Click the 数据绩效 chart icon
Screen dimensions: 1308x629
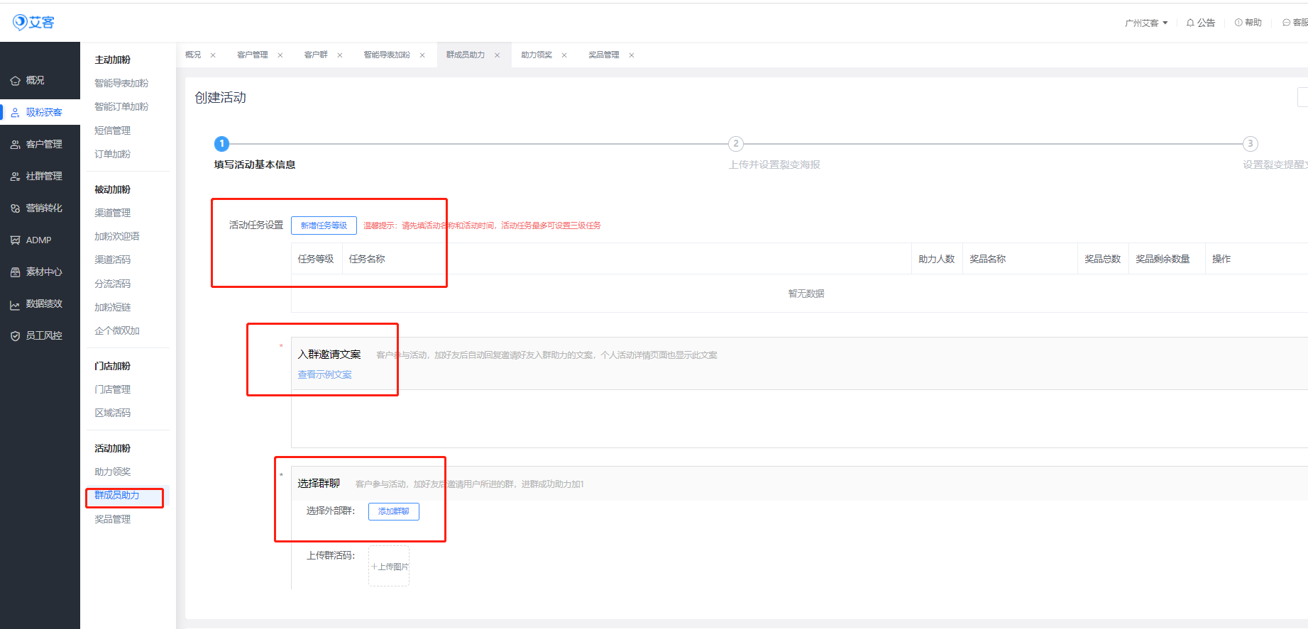[x=15, y=305]
